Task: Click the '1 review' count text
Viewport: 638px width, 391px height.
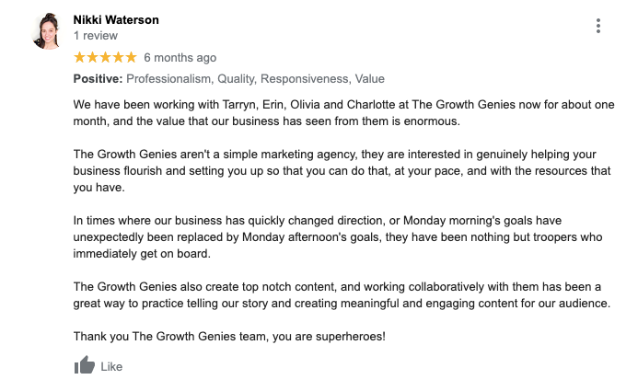Action: [x=95, y=36]
